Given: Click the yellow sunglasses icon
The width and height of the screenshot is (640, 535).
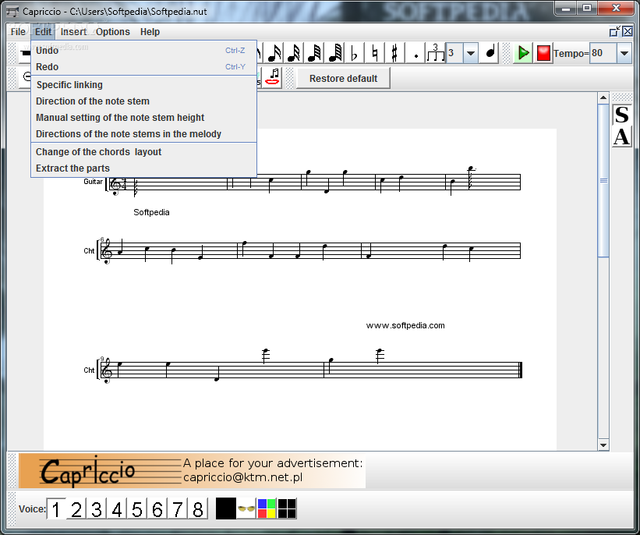Looking at the screenshot, I should 246,508.
